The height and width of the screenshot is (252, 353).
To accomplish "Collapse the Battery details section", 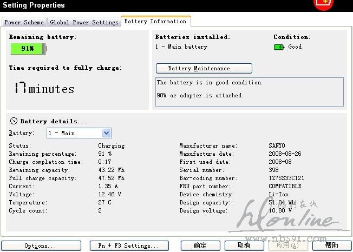I will point(14,122).
